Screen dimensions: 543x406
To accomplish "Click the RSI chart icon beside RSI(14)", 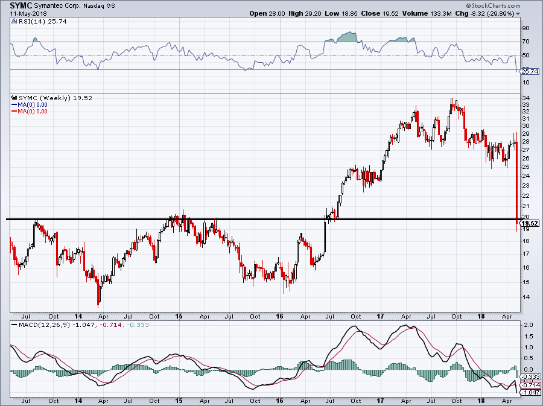I will 14,22.
